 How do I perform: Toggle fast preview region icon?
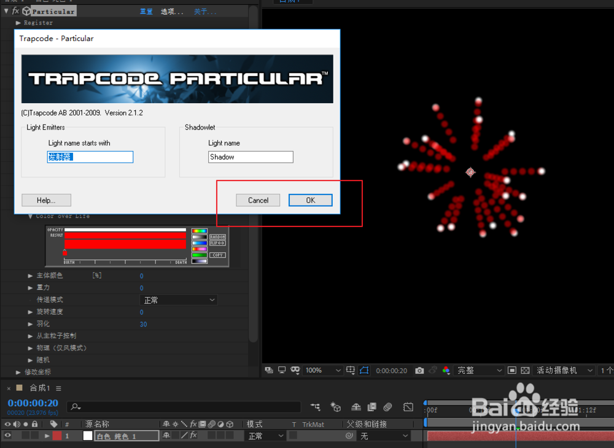pyautogui.click(x=512, y=370)
